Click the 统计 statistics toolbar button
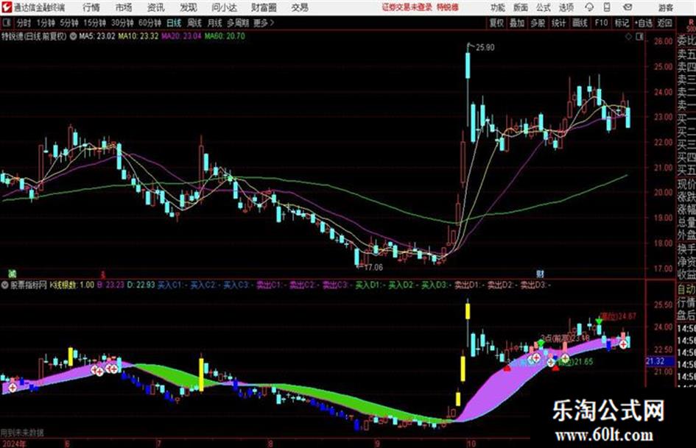The image size is (696, 448). [558, 23]
